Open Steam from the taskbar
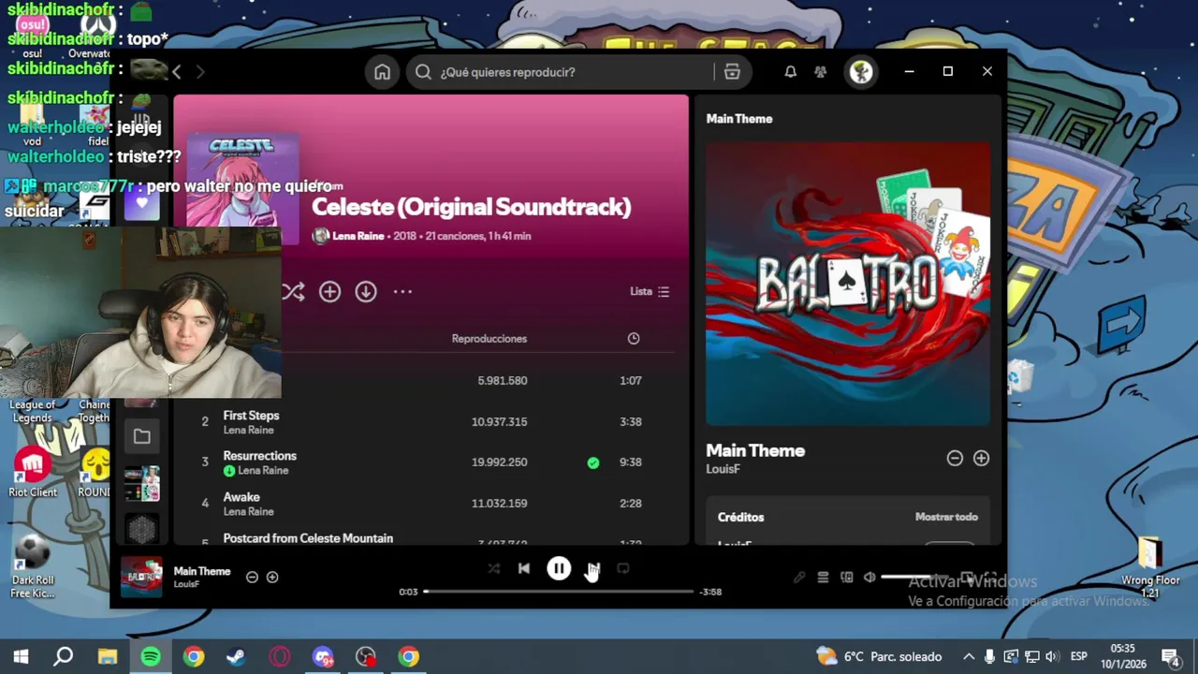 click(x=236, y=656)
